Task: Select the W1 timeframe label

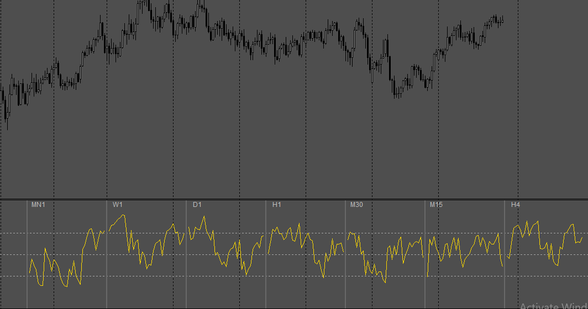Action: coord(117,205)
